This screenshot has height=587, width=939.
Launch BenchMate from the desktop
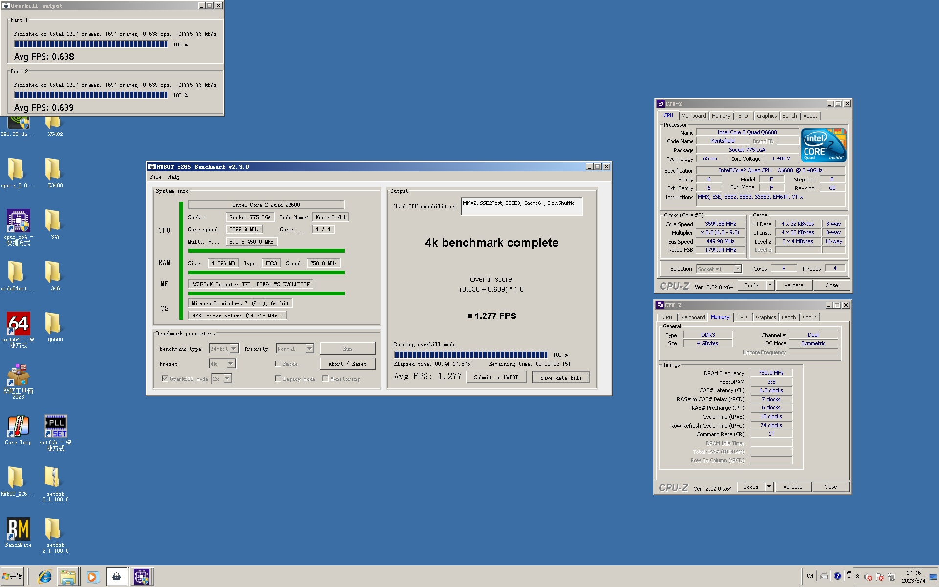click(x=18, y=532)
